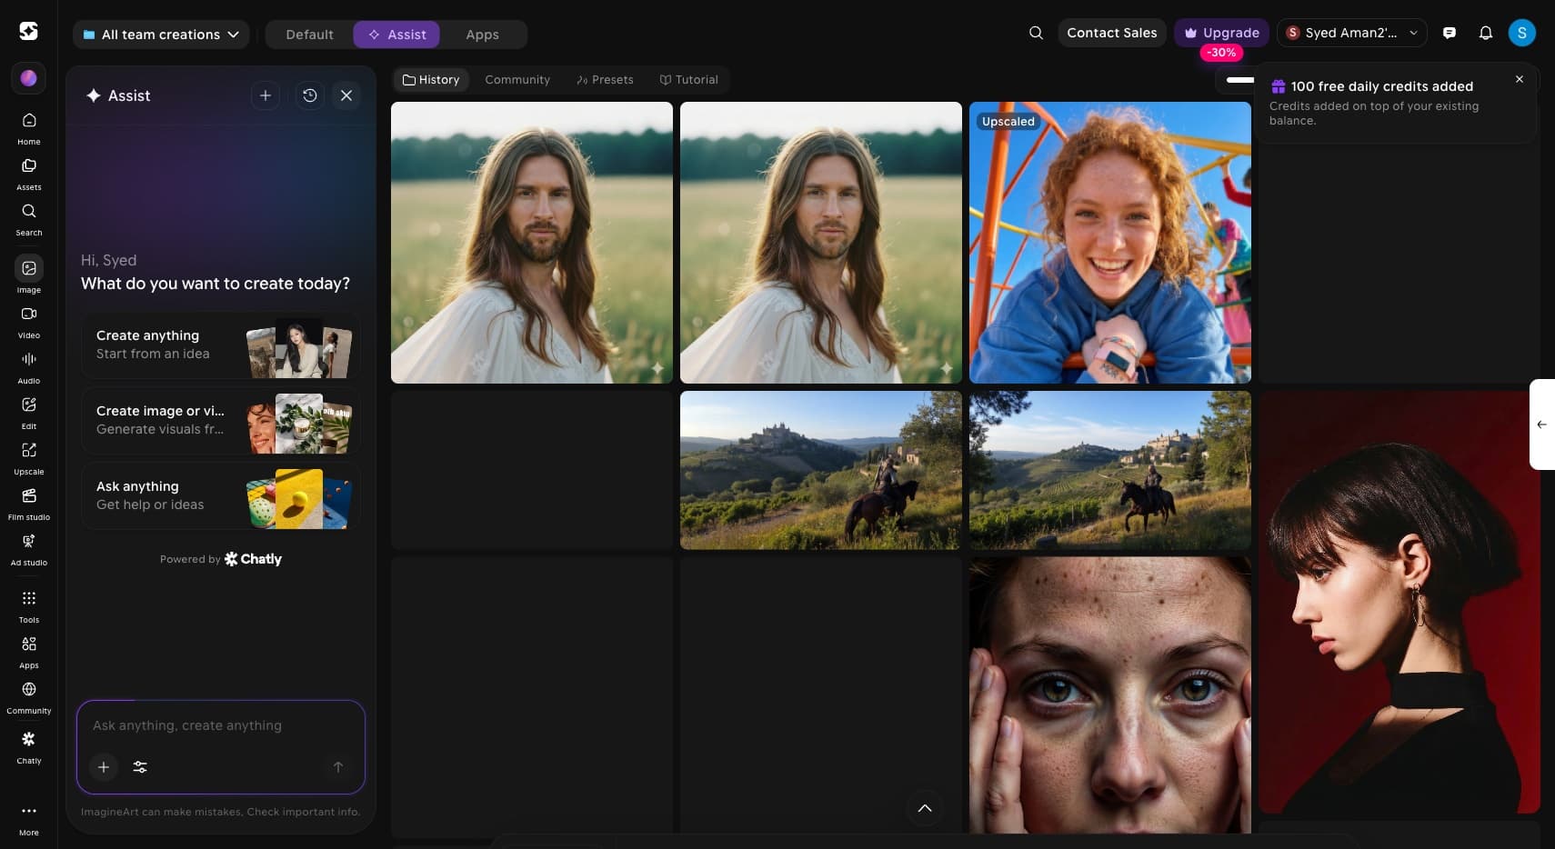1555x849 pixels.
Task: Open Assets in the sidebar
Action: click(x=29, y=174)
